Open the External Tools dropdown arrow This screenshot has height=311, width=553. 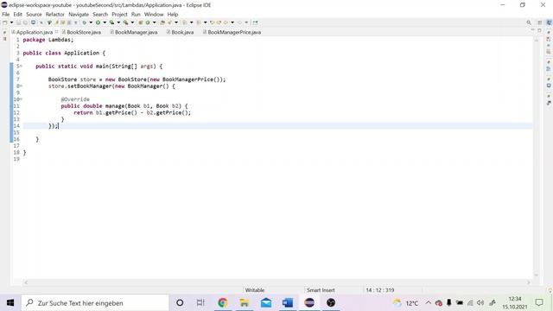[132, 22]
